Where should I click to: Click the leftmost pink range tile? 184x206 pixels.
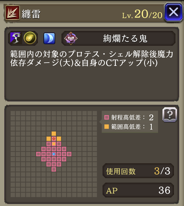click(x=38, y=154)
